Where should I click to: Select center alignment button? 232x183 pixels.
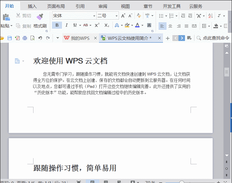(170, 26)
